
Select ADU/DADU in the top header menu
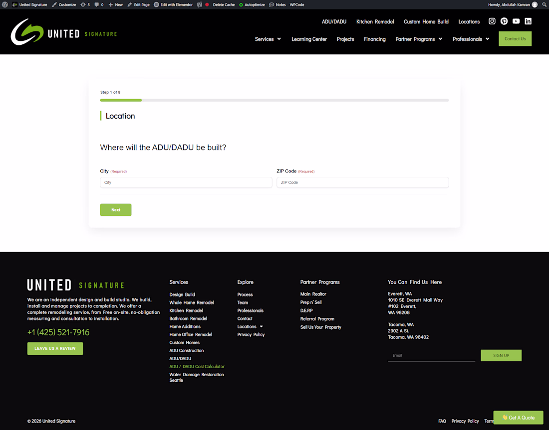(334, 22)
